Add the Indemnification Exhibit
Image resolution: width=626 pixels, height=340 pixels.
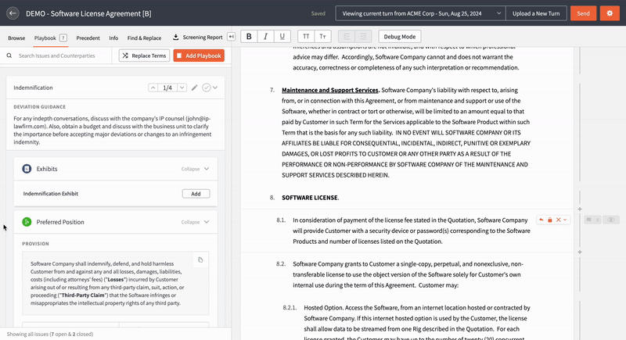pyautogui.click(x=196, y=194)
